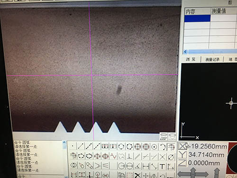Select the three-point arc tool
This screenshot has height=178, width=237.
point(163,147)
